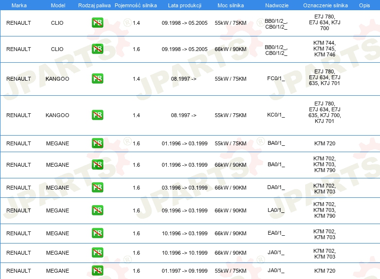Click date range 10.1996 -> 10.1999
Image resolution: width=380 pixels, height=279 pixels.
[x=185, y=253]
